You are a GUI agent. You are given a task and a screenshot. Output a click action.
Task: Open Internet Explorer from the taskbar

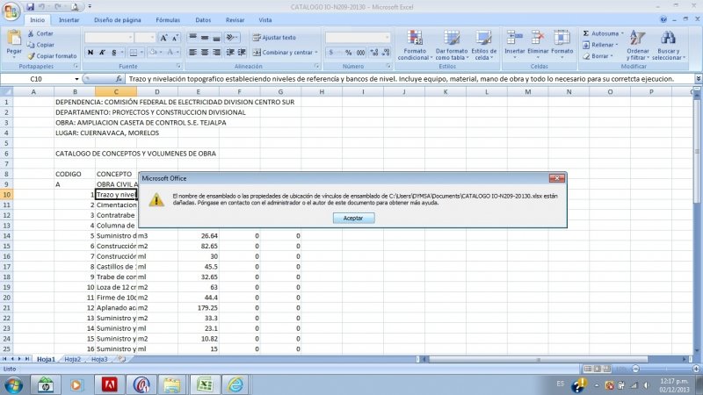click(x=235, y=384)
